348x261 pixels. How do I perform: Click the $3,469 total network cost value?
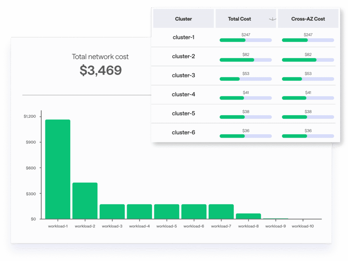coord(101,70)
